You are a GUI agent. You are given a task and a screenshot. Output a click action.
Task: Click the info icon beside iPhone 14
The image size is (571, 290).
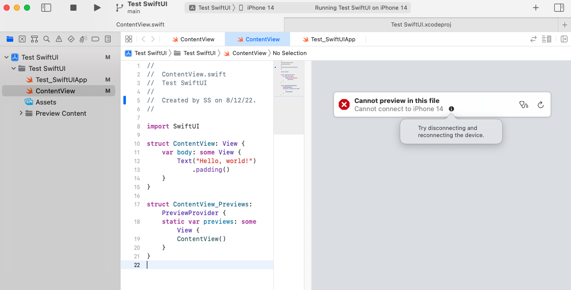pos(452,109)
